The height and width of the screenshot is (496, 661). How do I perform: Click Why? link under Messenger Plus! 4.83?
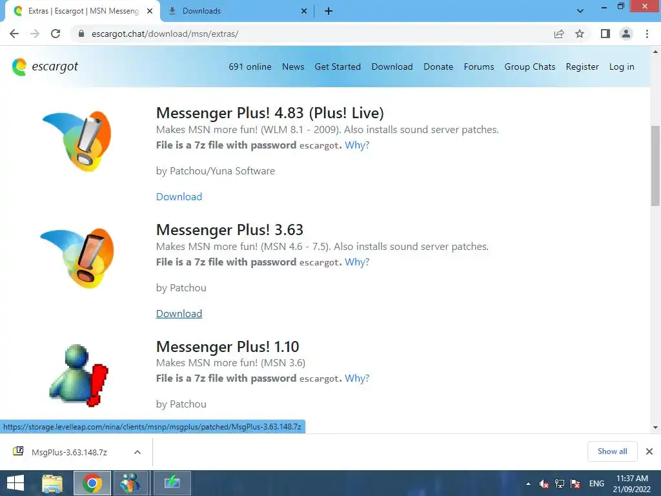[x=357, y=145]
